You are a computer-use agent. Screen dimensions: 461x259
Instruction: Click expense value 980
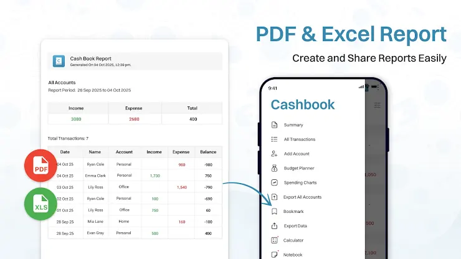[x=182, y=164]
